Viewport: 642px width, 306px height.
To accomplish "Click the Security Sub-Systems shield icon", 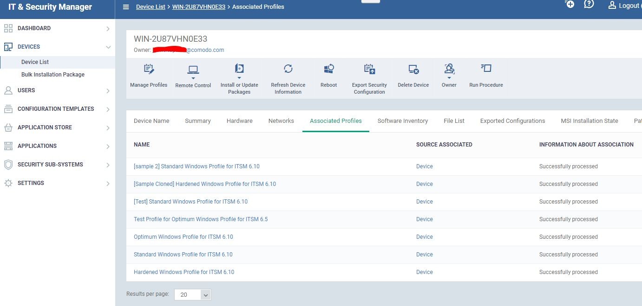I will tap(8, 165).
